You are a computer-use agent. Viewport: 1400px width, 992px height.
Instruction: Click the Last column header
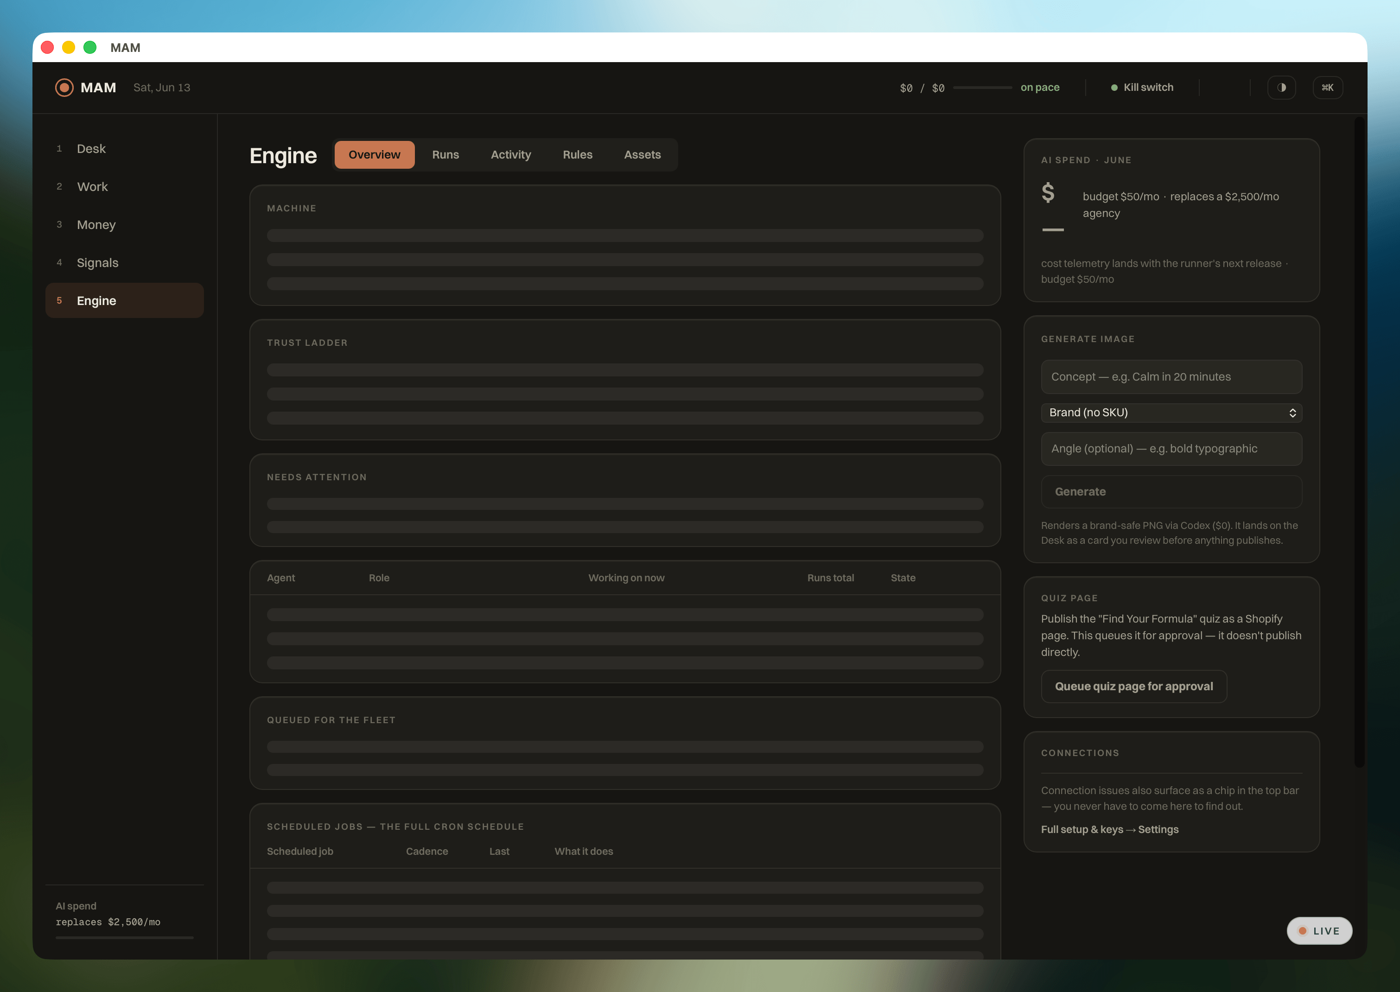click(499, 852)
